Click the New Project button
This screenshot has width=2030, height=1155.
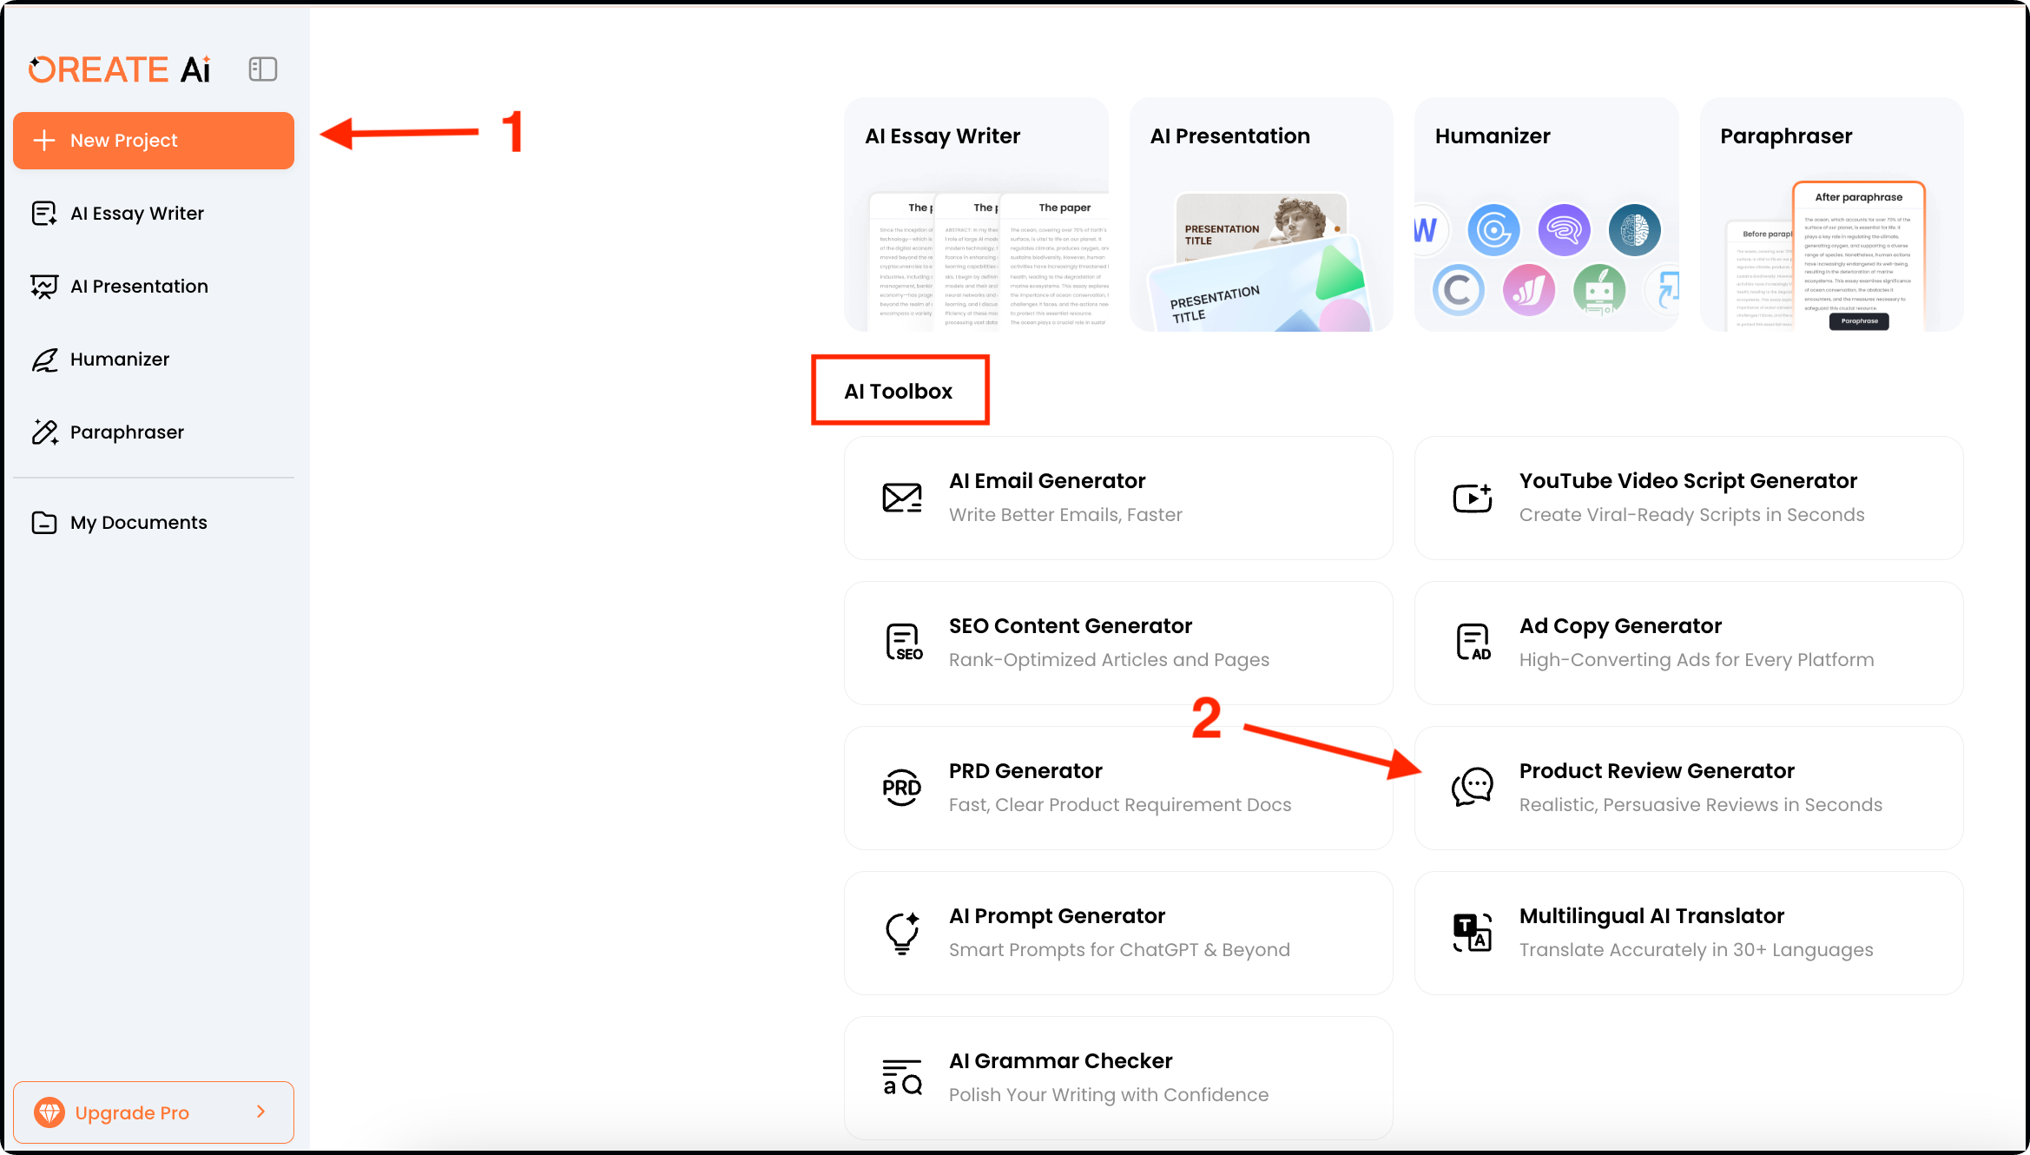tap(154, 141)
